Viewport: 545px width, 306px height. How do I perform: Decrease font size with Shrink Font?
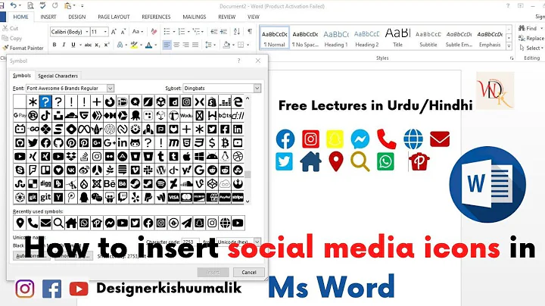[x=123, y=32]
